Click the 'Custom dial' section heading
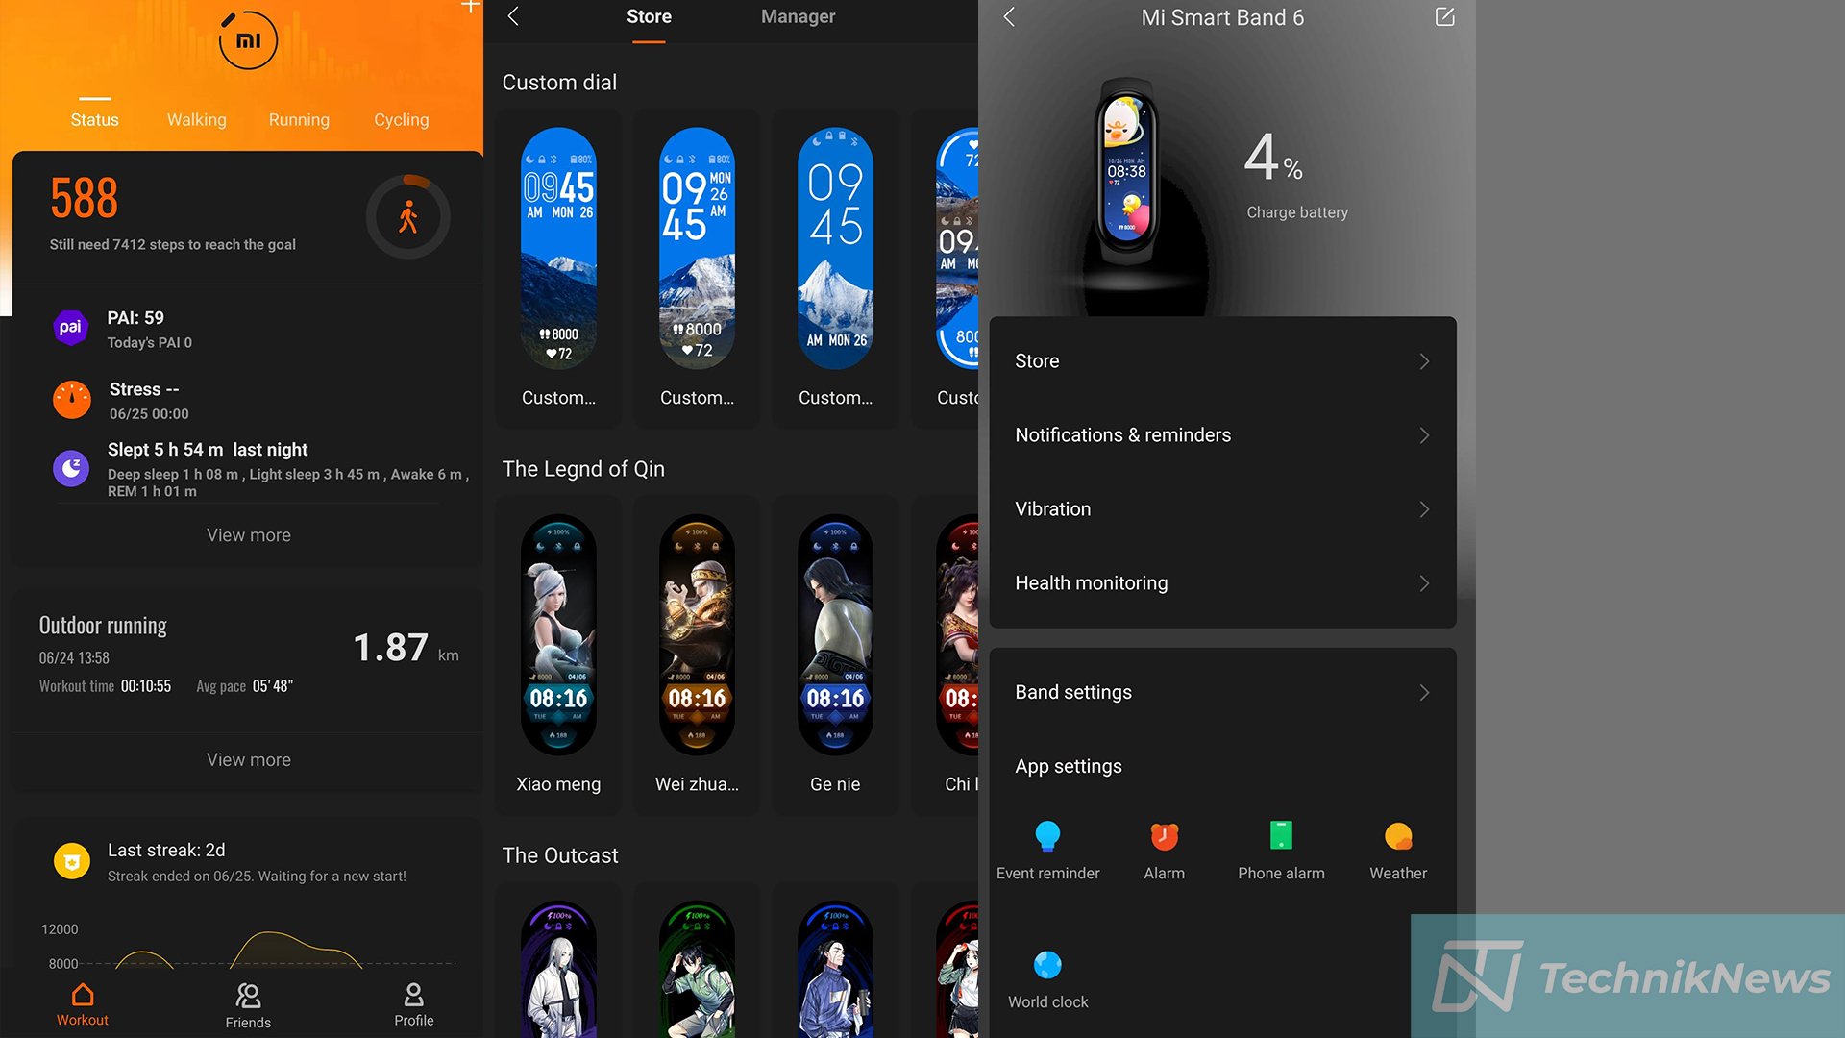 559,83
